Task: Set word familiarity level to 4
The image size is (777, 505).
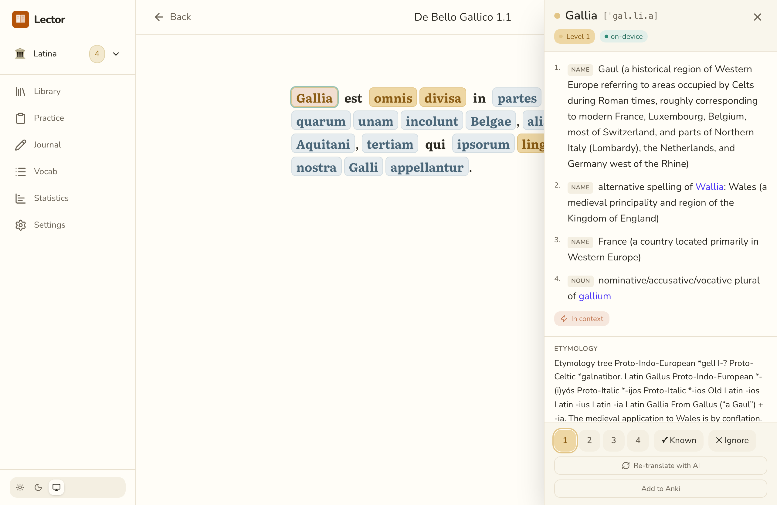Action: [638, 440]
